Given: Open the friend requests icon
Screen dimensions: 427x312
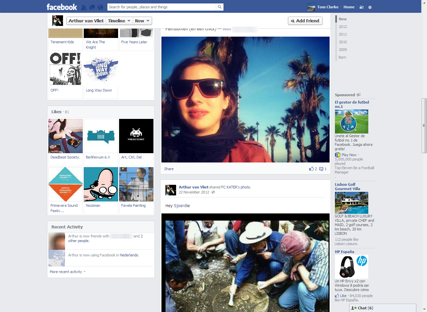Looking at the screenshot, I should point(84,7).
